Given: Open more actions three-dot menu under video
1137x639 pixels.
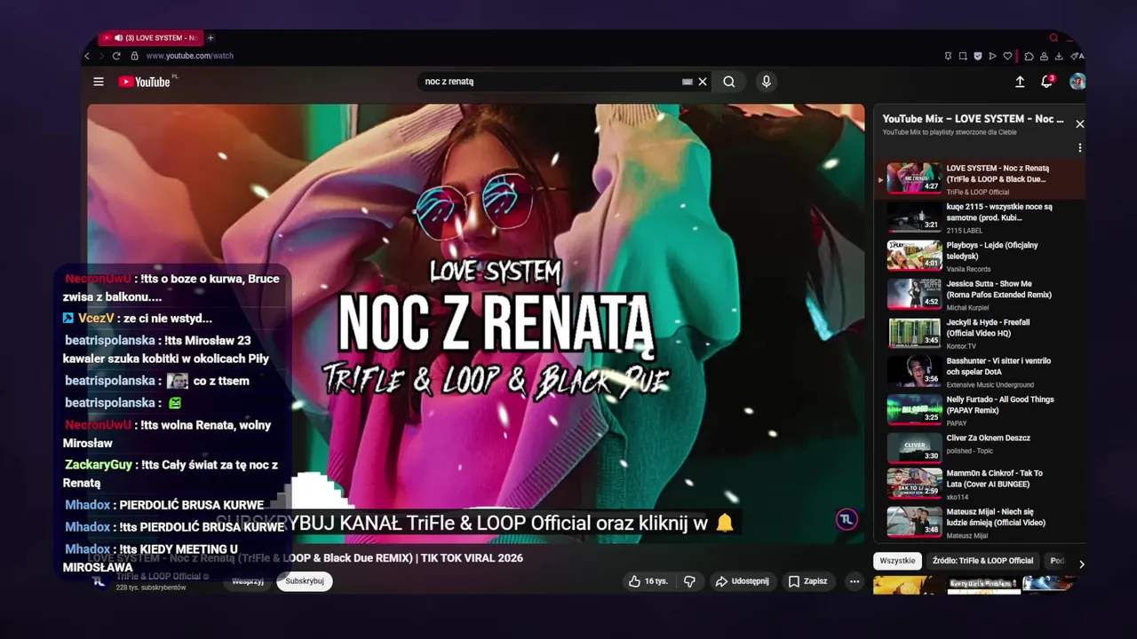Looking at the screenshot, I should [854, 581].
